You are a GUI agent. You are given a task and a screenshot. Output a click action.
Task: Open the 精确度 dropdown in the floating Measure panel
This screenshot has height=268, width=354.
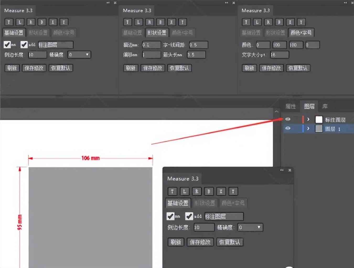click(x=250, y=227)
